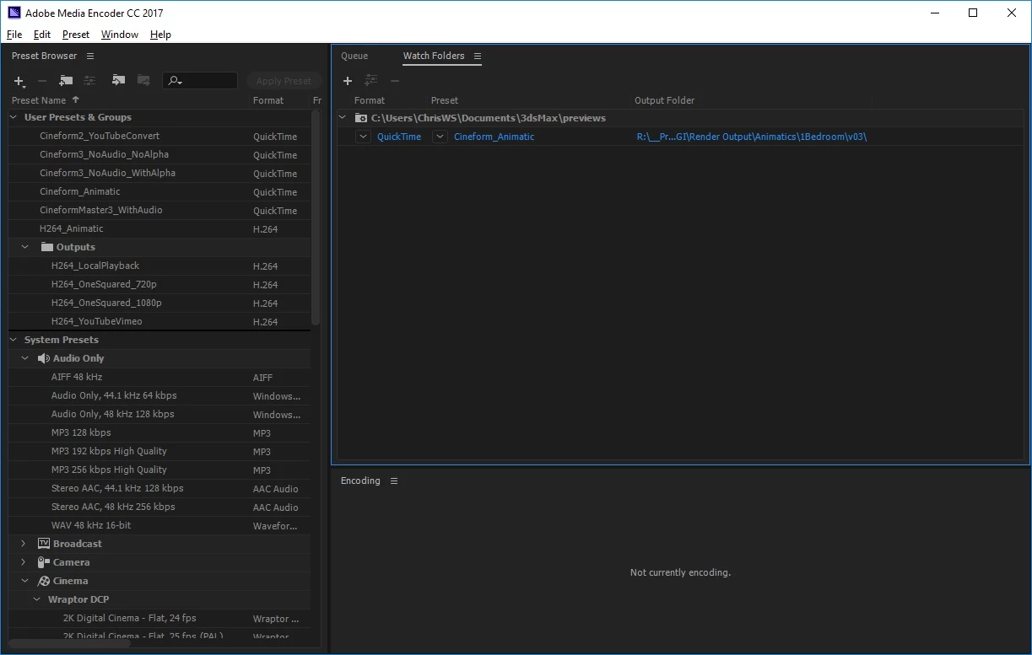Click the Preset Browser vertical scrollbar
This screenshot has height=655, width=1032.
316,217
